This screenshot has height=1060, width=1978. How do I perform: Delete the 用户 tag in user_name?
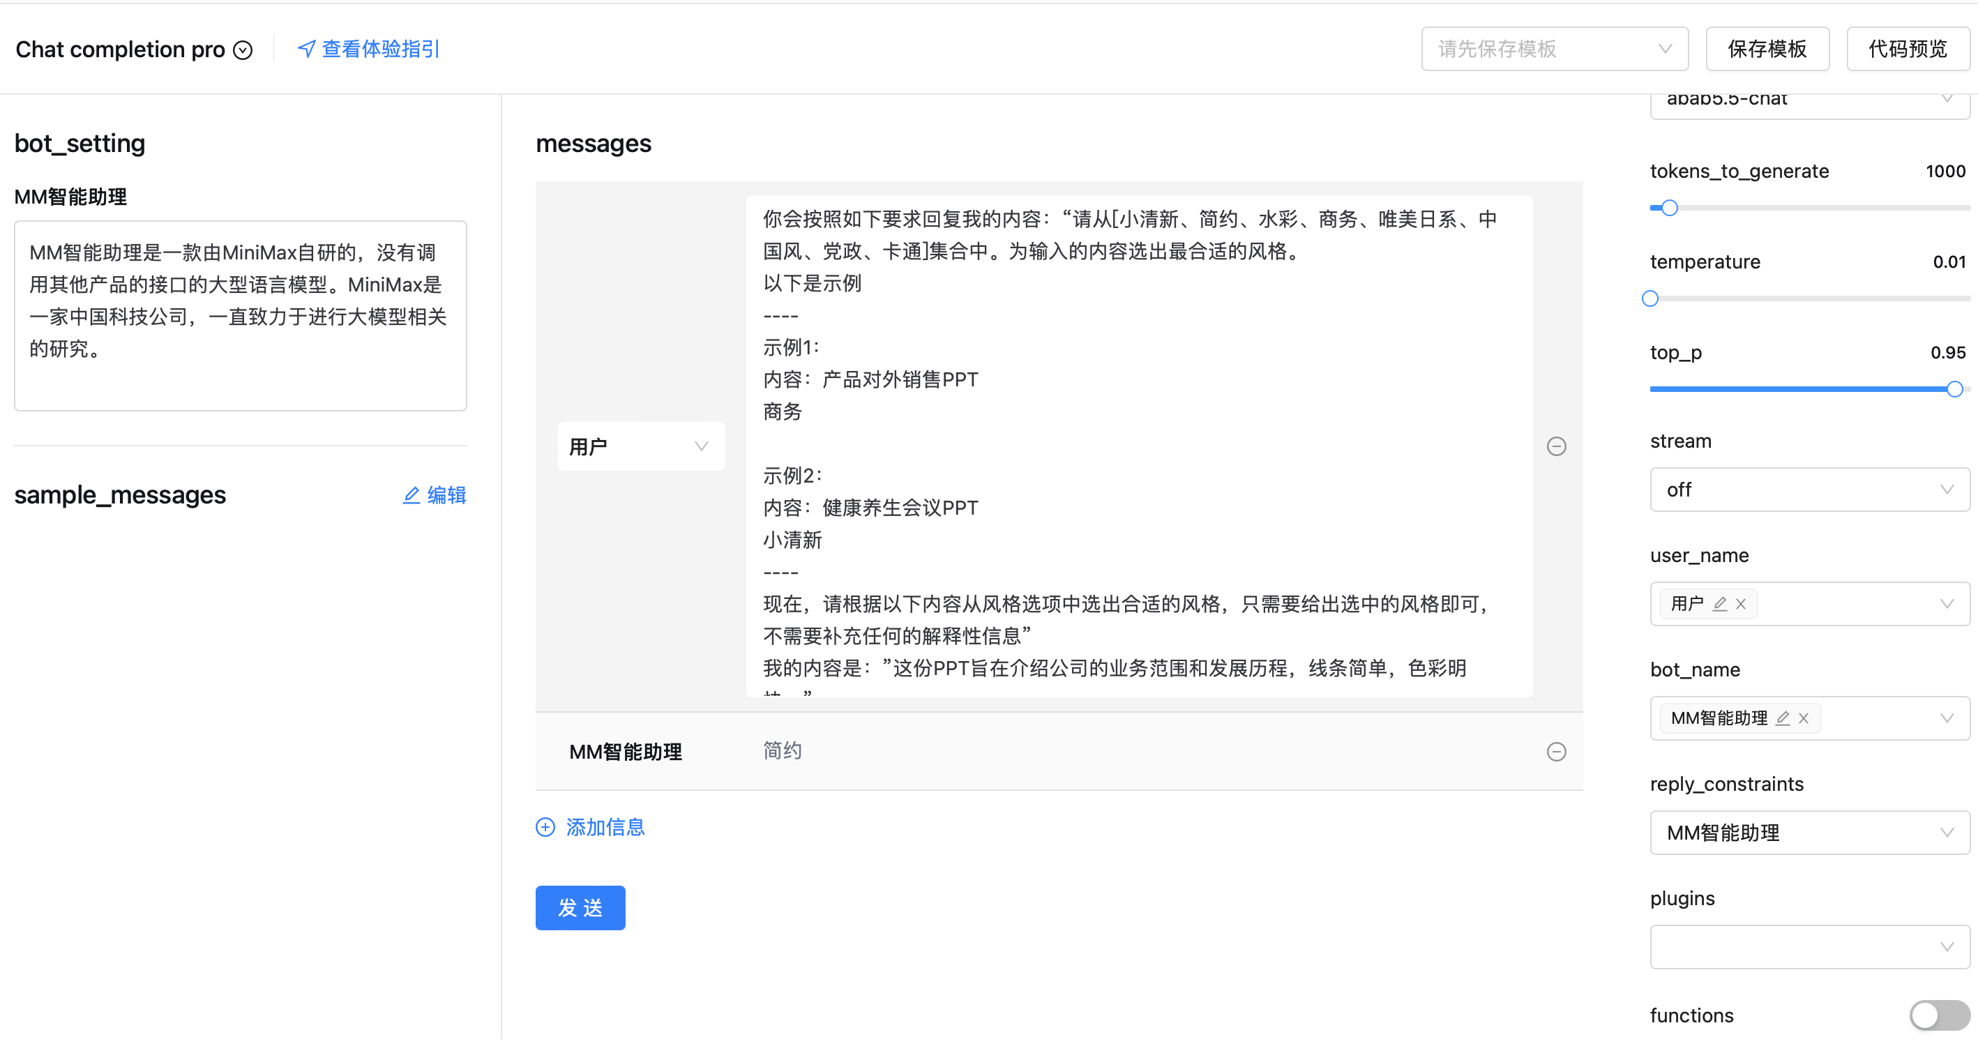tap(1741, 604)
